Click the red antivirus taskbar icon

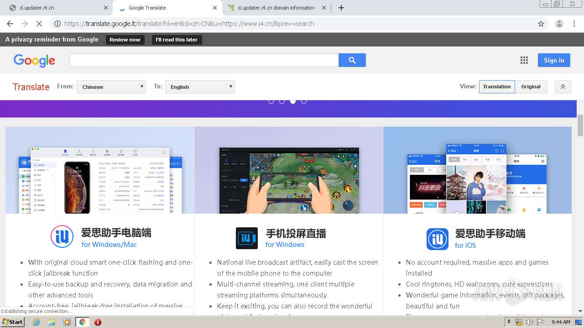[98, 322]
